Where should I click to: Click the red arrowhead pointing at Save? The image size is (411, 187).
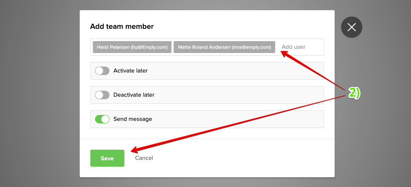(133, 150)
